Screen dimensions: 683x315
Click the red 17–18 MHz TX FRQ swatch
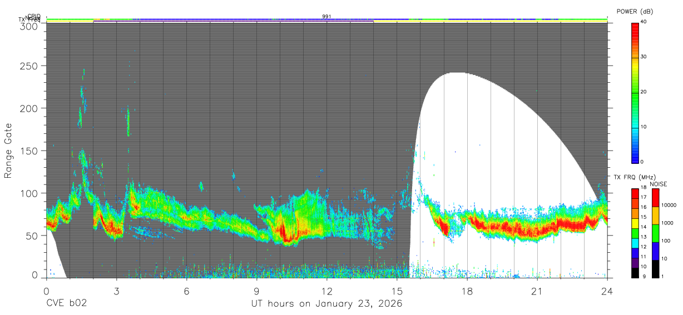[635, 194]
